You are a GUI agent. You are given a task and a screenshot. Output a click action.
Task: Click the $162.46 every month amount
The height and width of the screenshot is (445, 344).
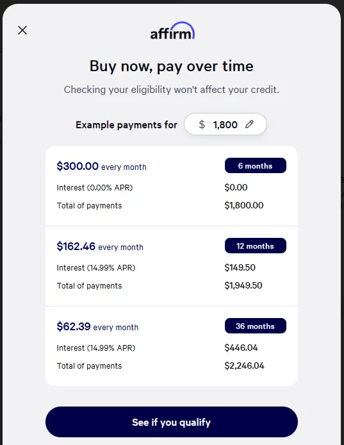tap(100, 246)
